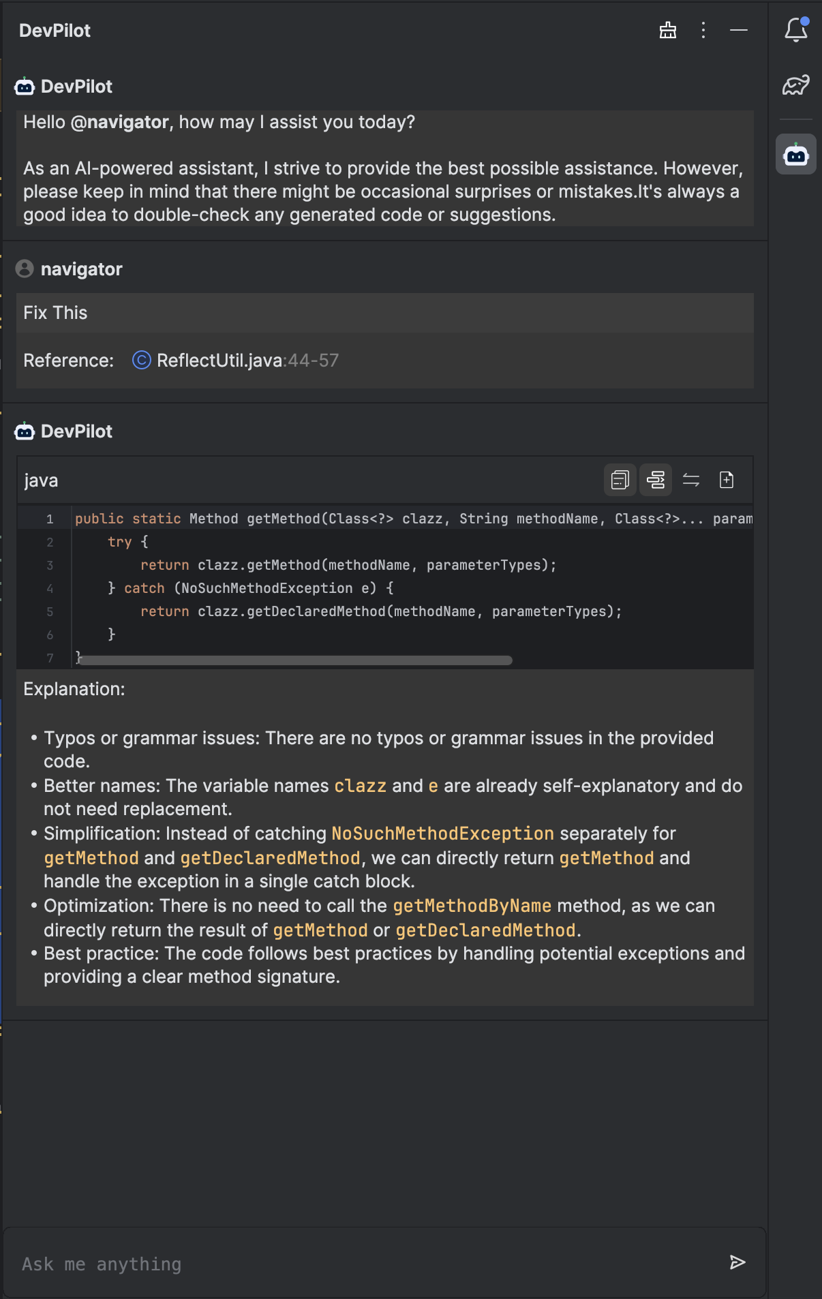Click the navigator username heading

coord(82,269)
